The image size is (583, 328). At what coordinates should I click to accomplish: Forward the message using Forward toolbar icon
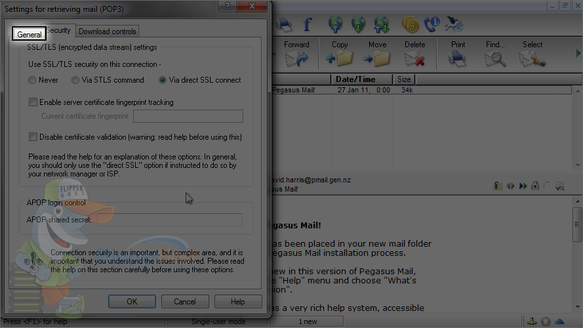296,59
